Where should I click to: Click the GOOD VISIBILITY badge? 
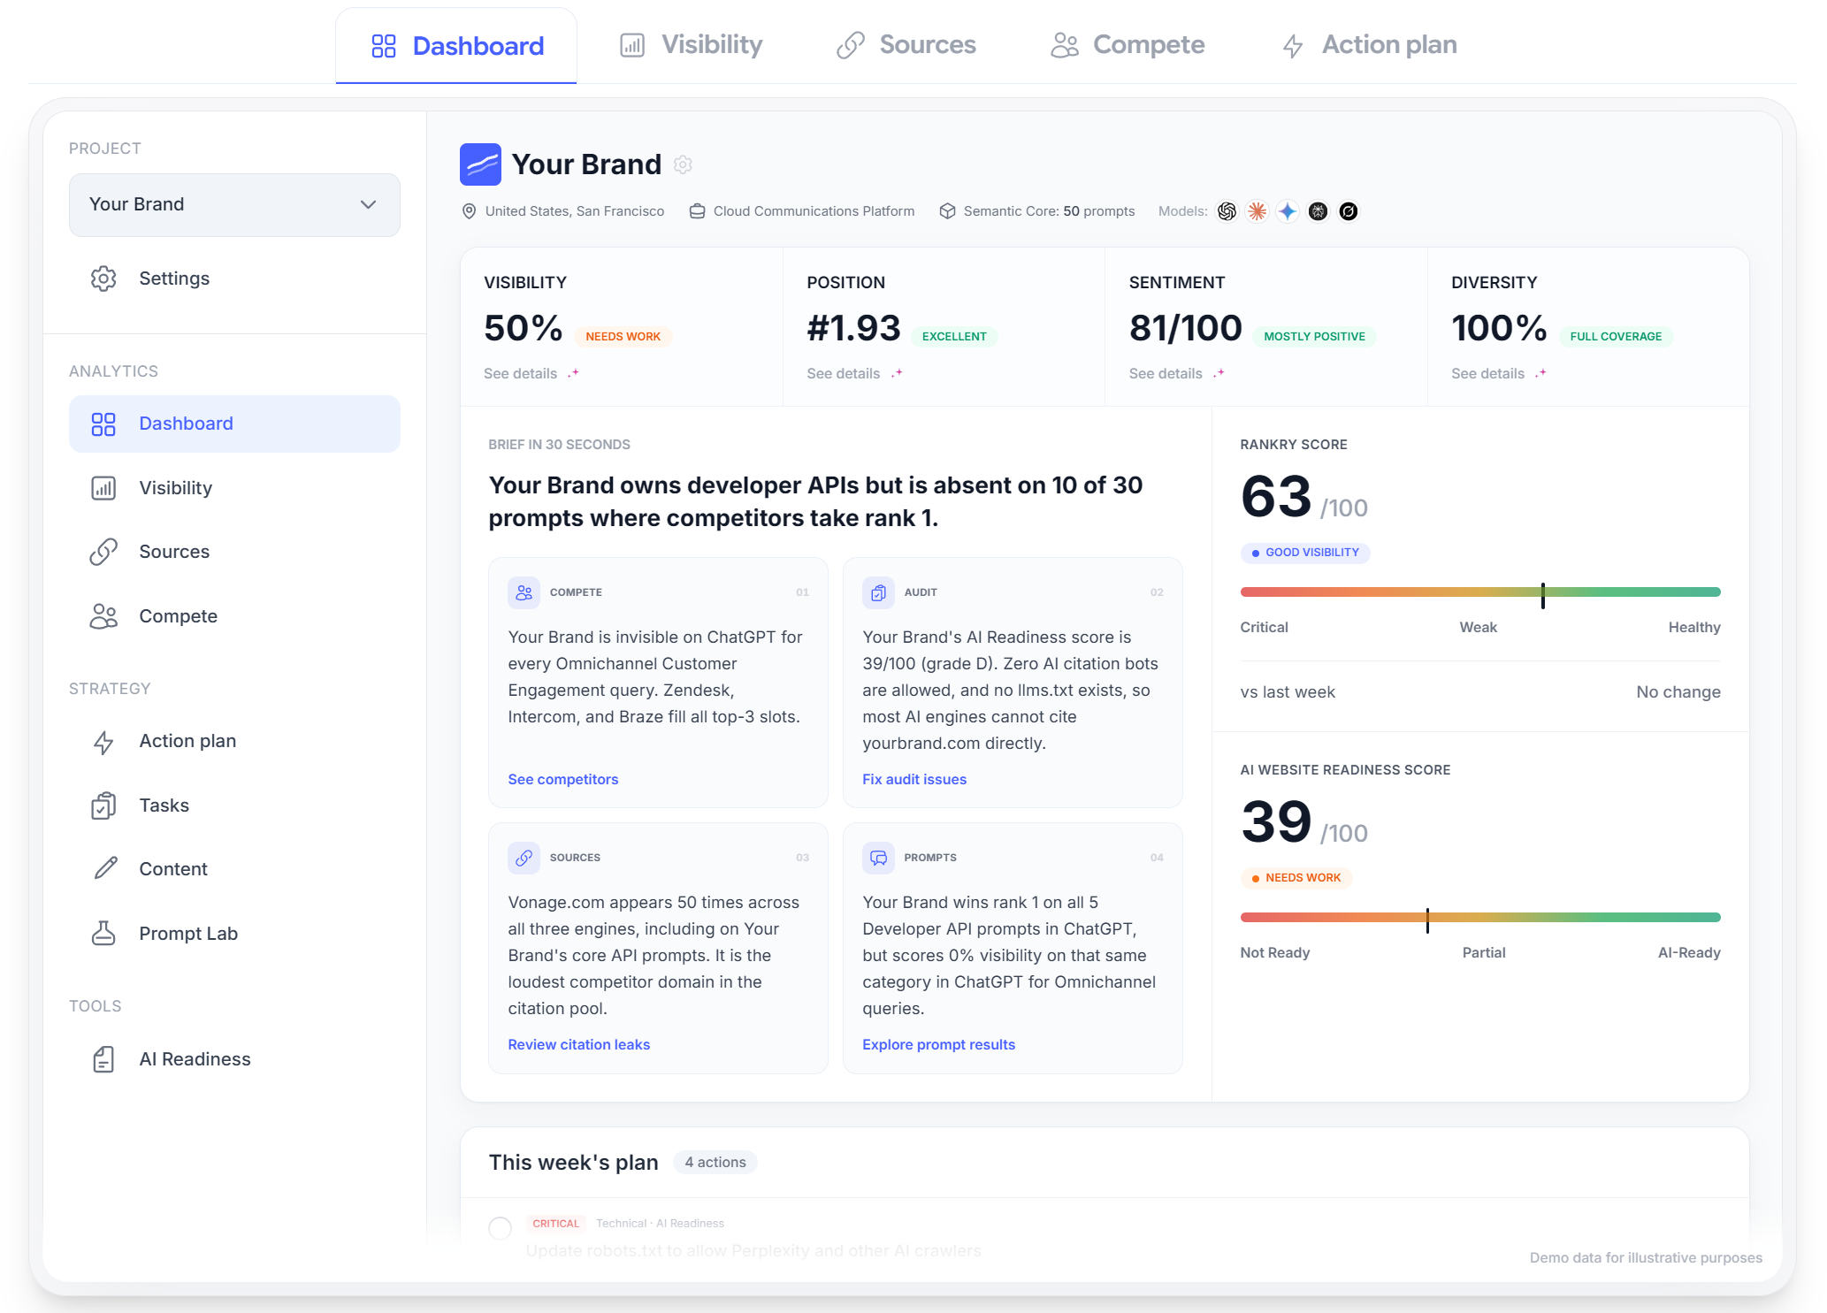click(x=1305, y=553)
